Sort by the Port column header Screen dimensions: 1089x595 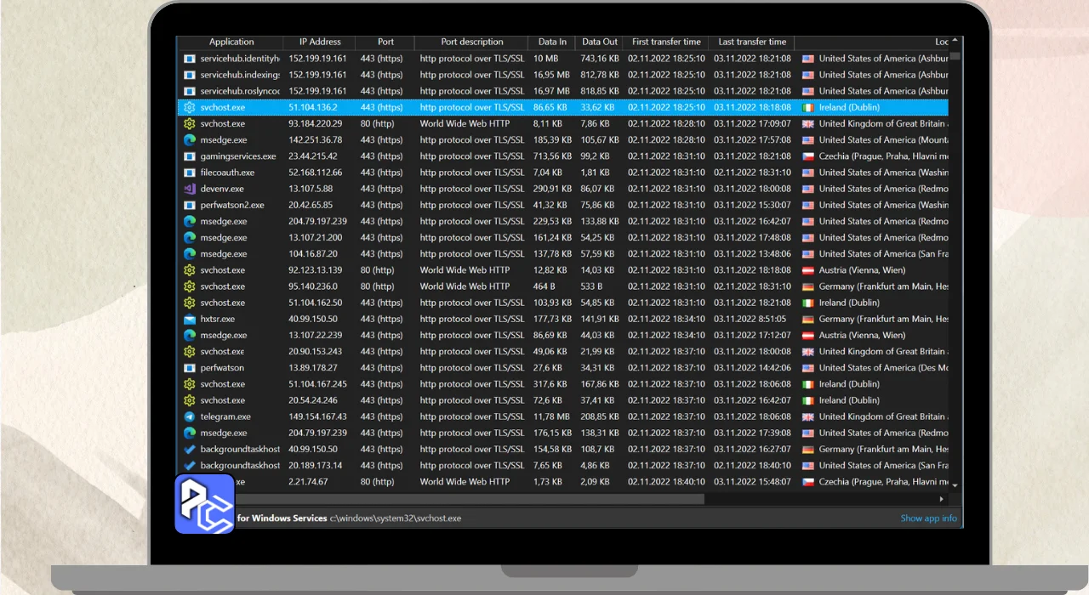click(385, 42)
